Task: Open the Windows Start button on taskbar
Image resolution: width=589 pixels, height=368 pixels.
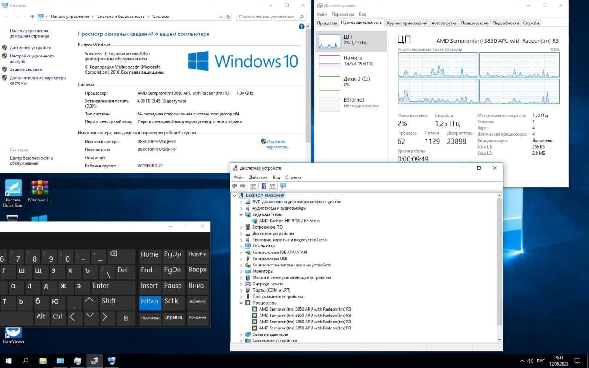Action: coord(8,361)
